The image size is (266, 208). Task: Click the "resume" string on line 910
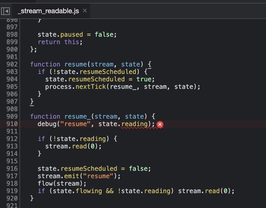tap(75, 124)
